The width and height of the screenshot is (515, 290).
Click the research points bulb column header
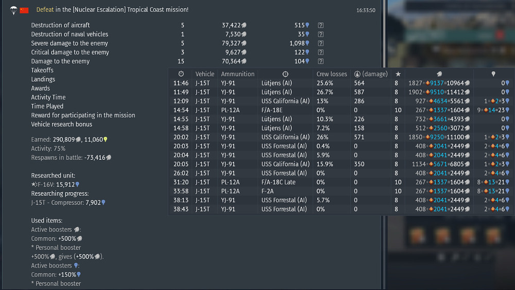tap(493, 74)
